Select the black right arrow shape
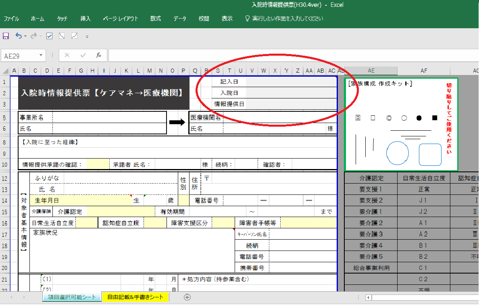 177,123
